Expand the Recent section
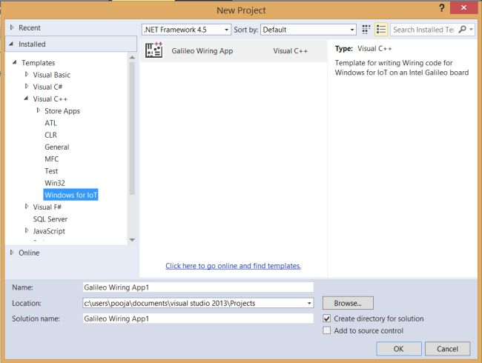 (x=12, y=27)
